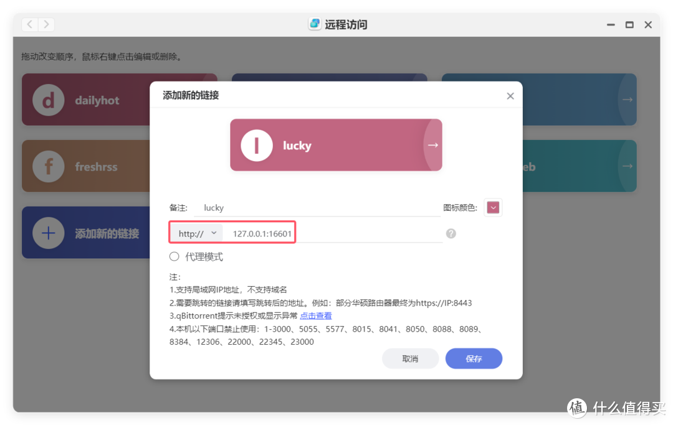Click the arrow on the top-right card
The height and width of the screenshot is (425, 673).
click(x=627, y=100)
